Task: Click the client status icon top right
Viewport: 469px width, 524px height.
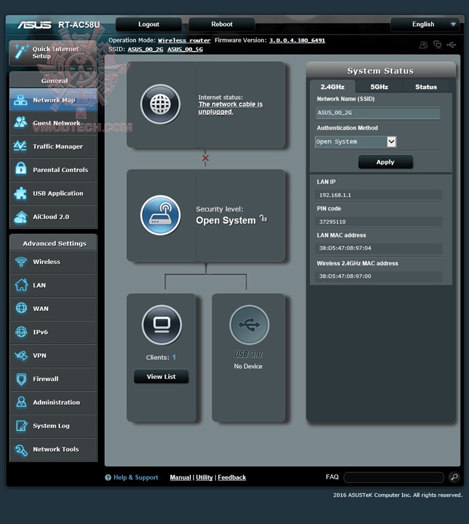Action: (x=437, y=44)
